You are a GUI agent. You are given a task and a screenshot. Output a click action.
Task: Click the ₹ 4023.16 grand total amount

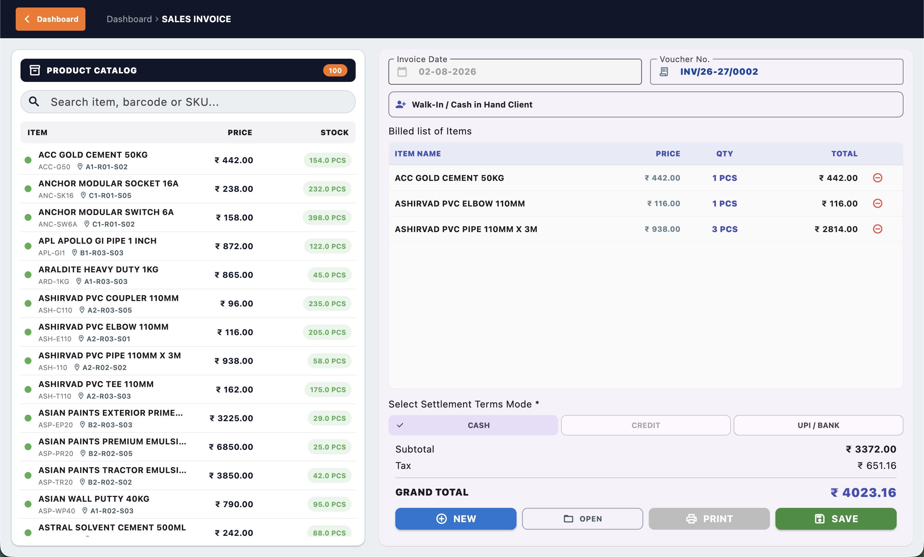coord(863,492)
